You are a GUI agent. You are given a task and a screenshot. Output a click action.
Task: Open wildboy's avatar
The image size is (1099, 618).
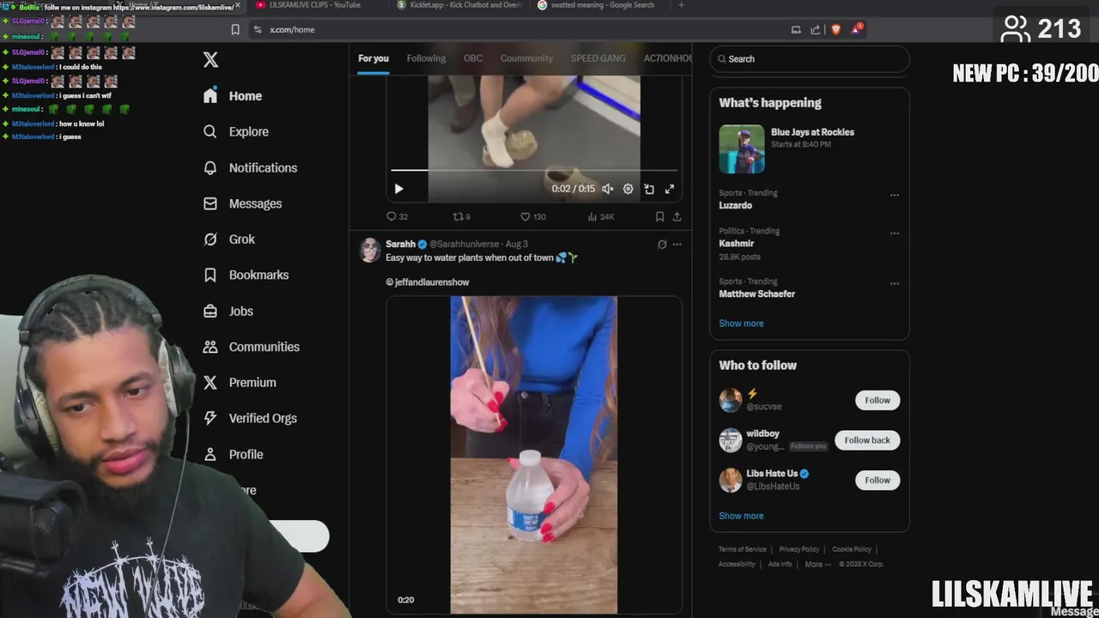(x=731, y=440)
